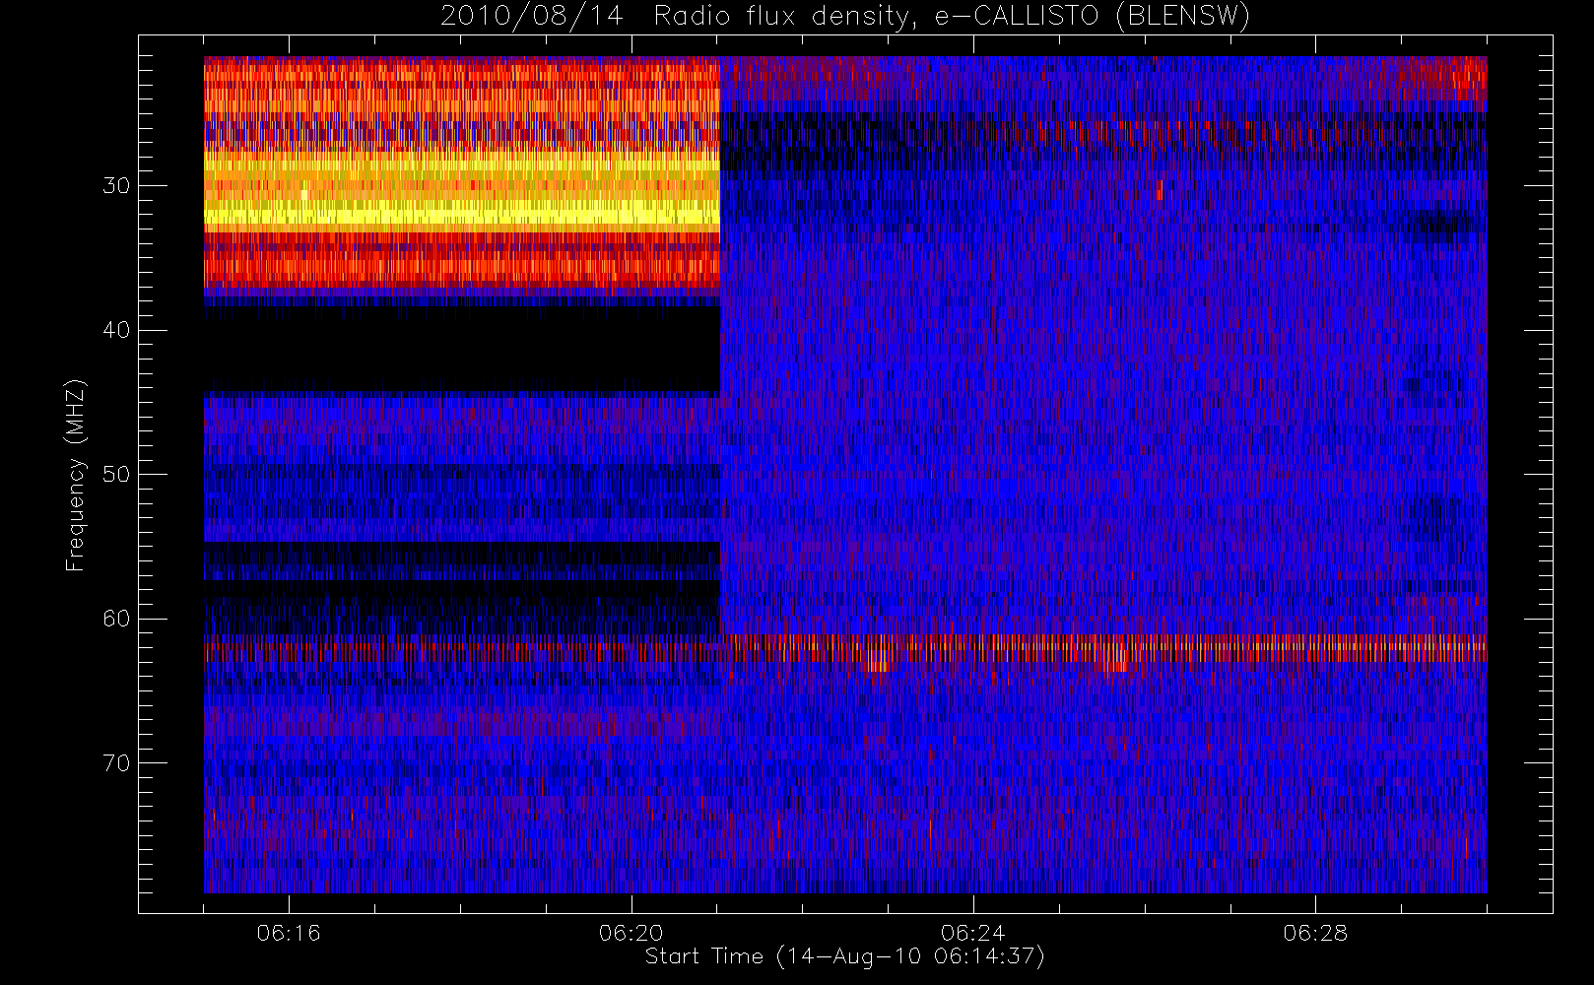Click the 70 MHz frequency tick label
The width and height of the screenshot is (1594, 985).
116,763
